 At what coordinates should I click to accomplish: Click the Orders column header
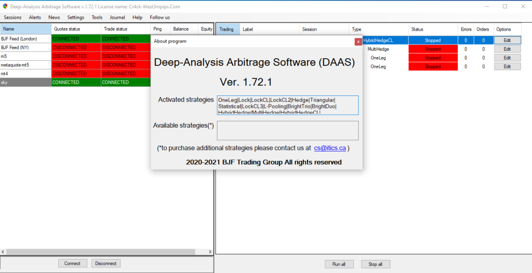tap(483, 29)
